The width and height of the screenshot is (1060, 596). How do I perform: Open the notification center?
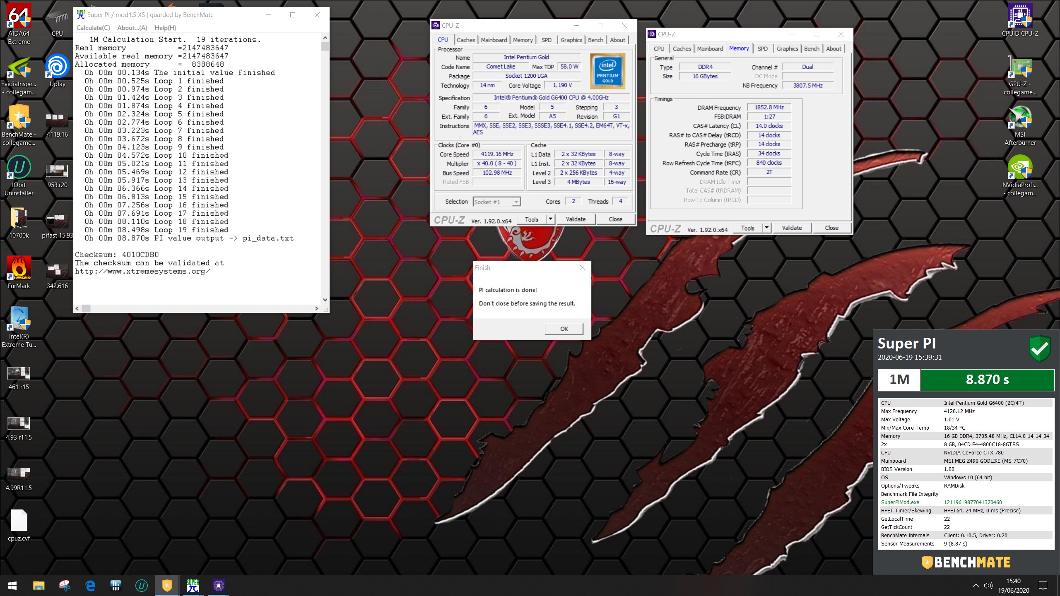click(1043, 586)
